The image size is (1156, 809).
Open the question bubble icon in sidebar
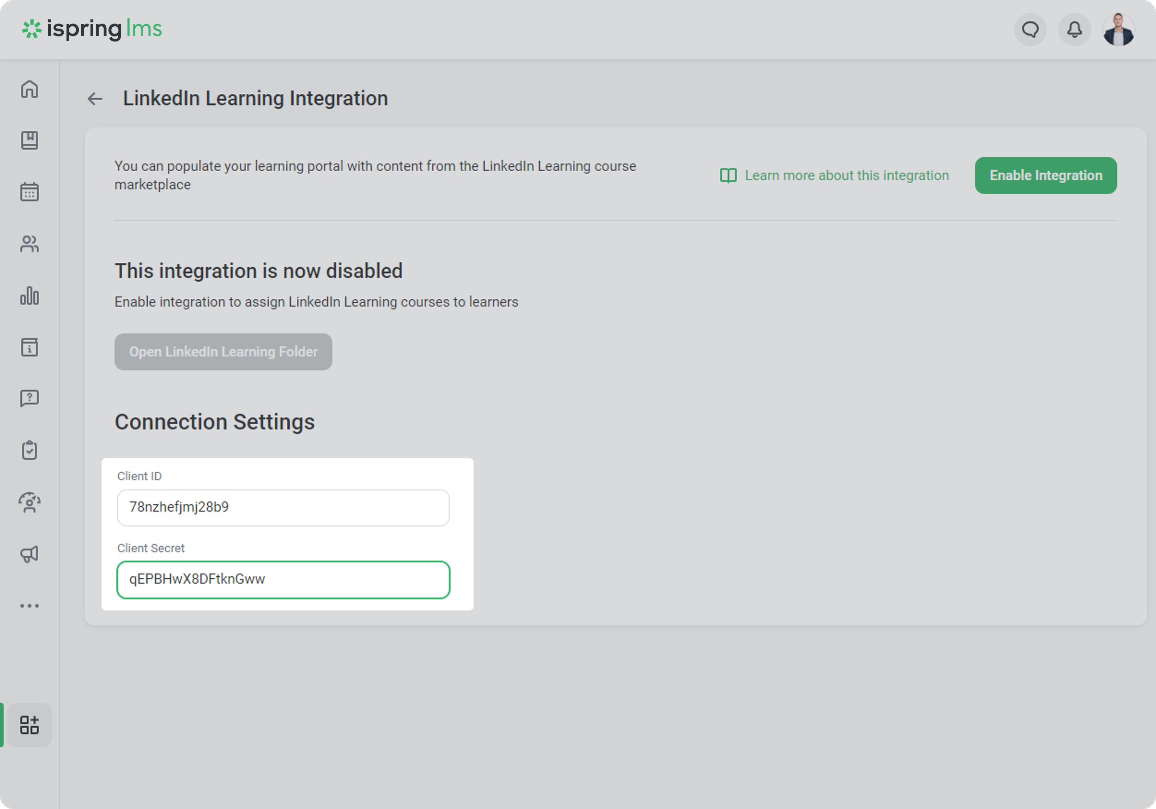tap(29, 398)
